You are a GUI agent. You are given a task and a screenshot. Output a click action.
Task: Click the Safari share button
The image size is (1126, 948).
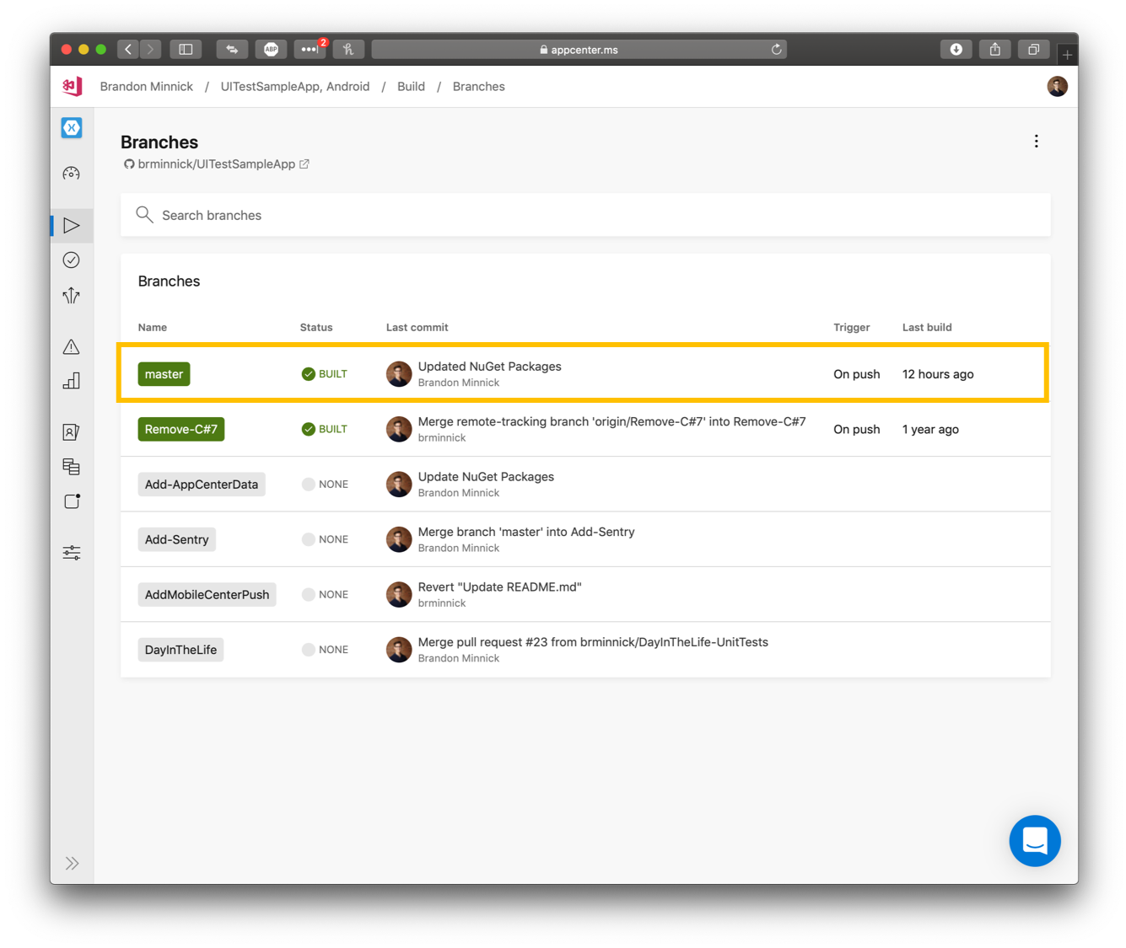tap(995, 50)
